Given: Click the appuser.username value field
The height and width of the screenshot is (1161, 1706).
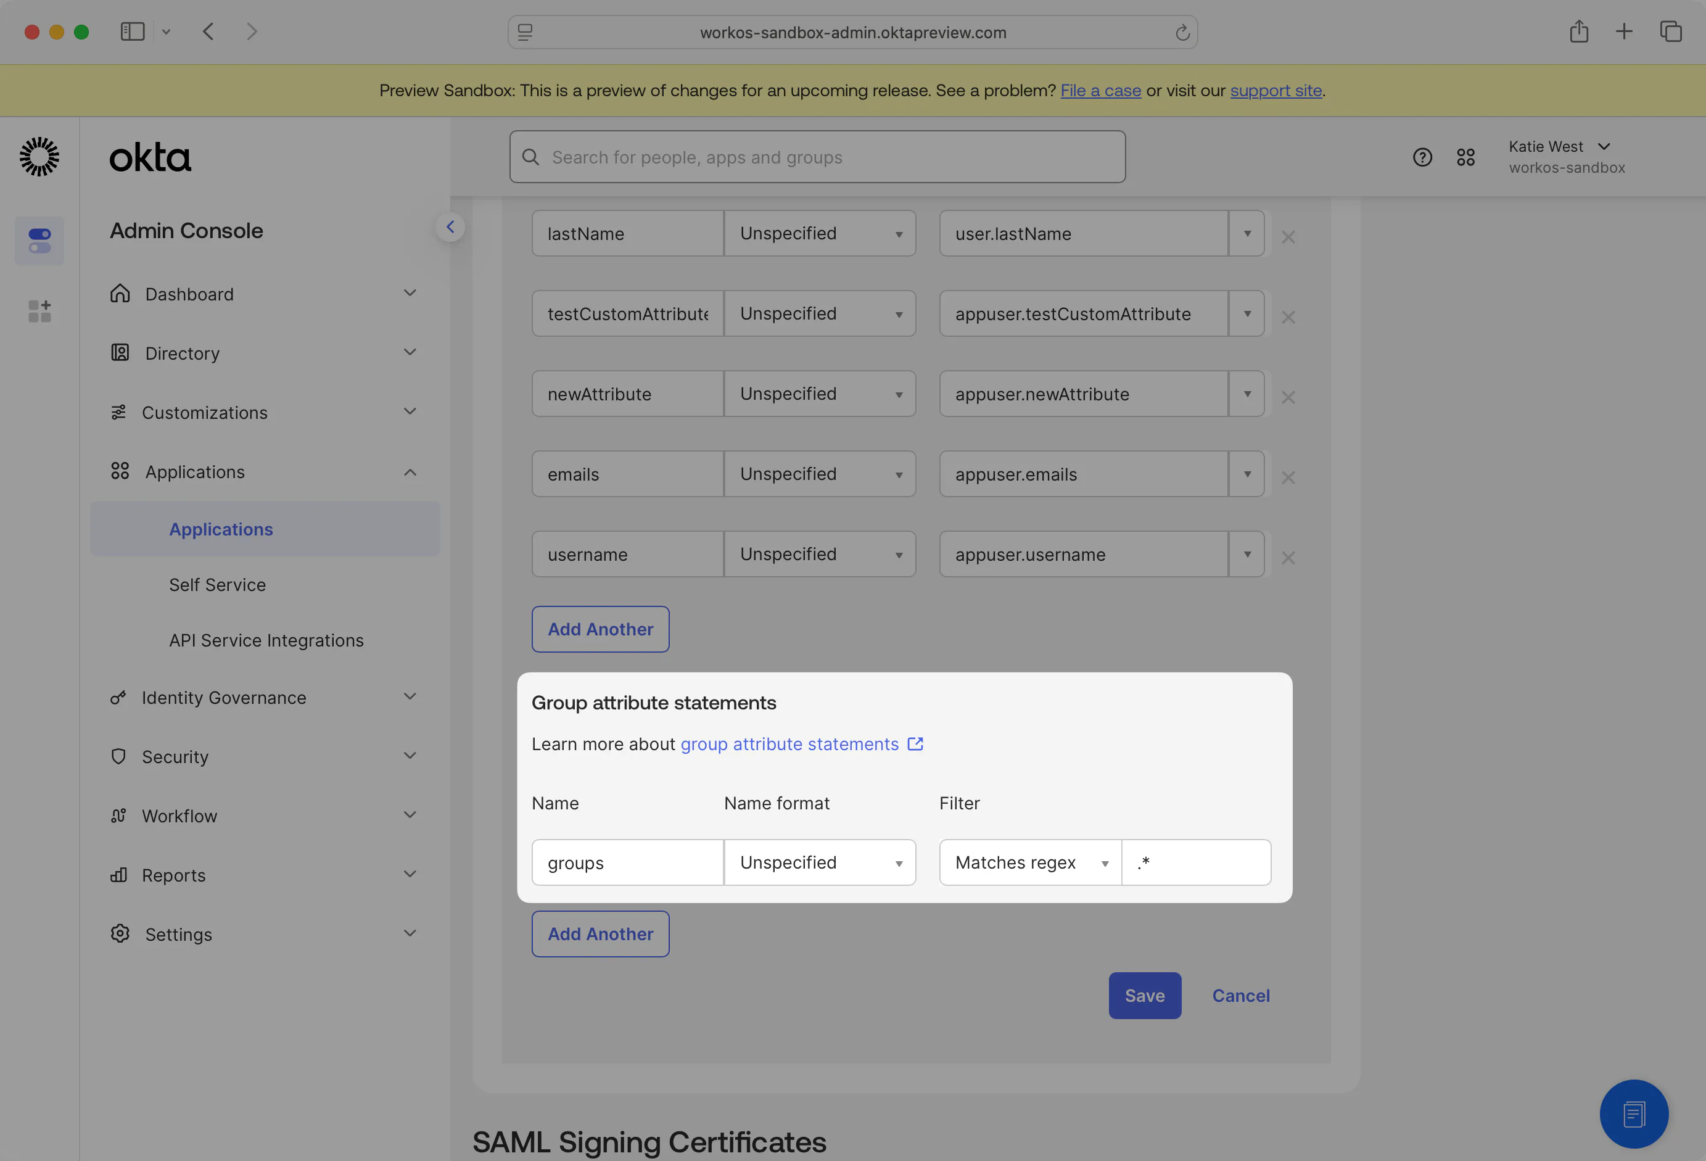Looking at the screenshot, I should pos(1084,554).
